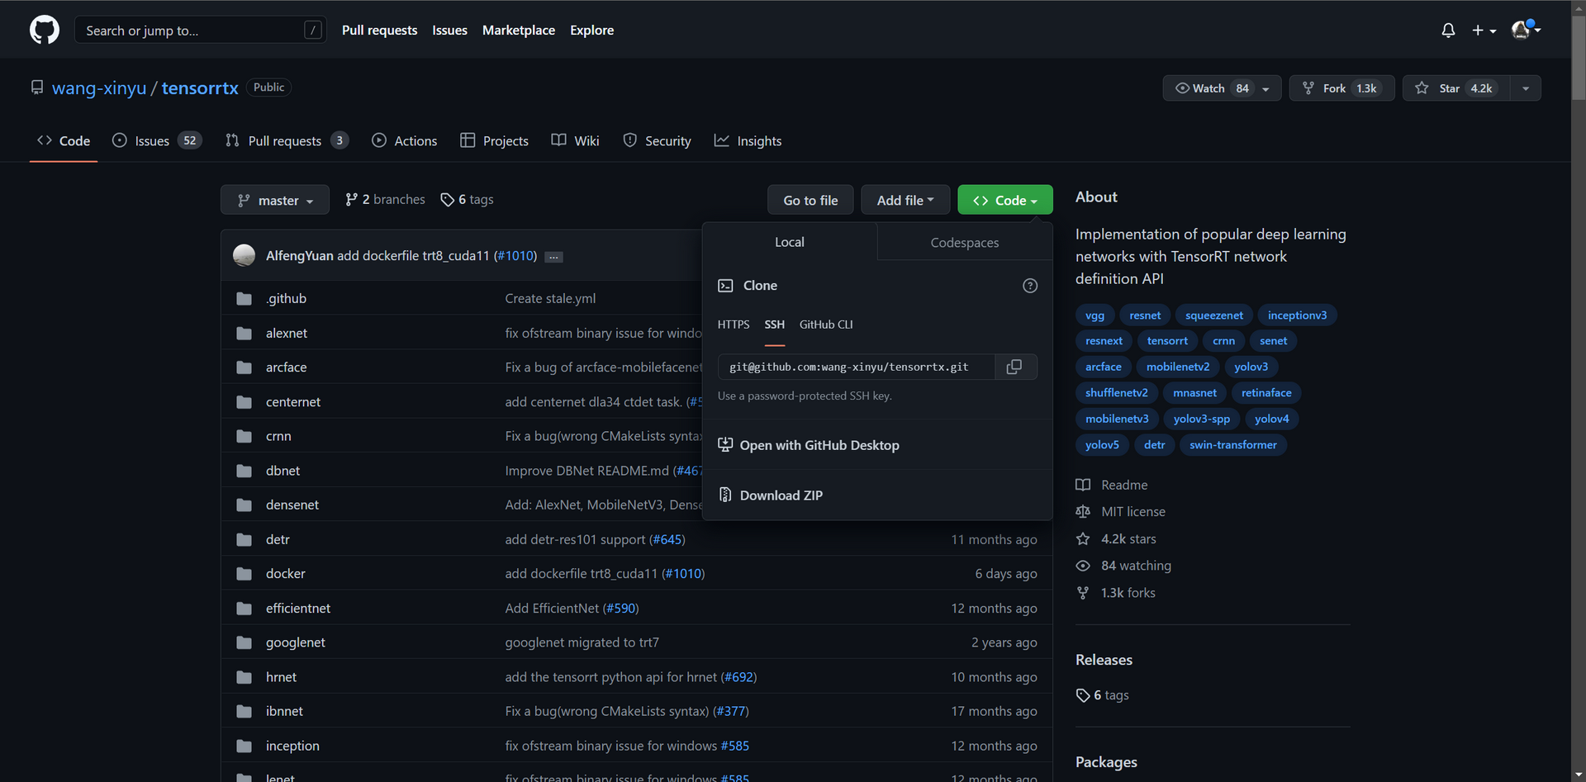Click the densenet folder icon
1586x782 pixels.
(244, 505)
